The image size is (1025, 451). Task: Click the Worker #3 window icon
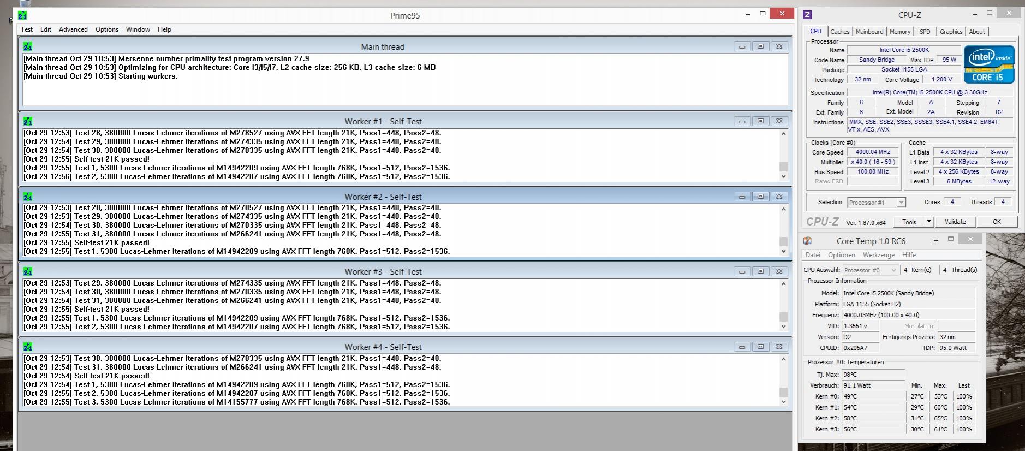click(x=28, y=271)
